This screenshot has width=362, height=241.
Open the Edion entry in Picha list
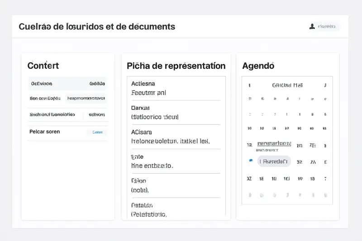pos(176,185)
